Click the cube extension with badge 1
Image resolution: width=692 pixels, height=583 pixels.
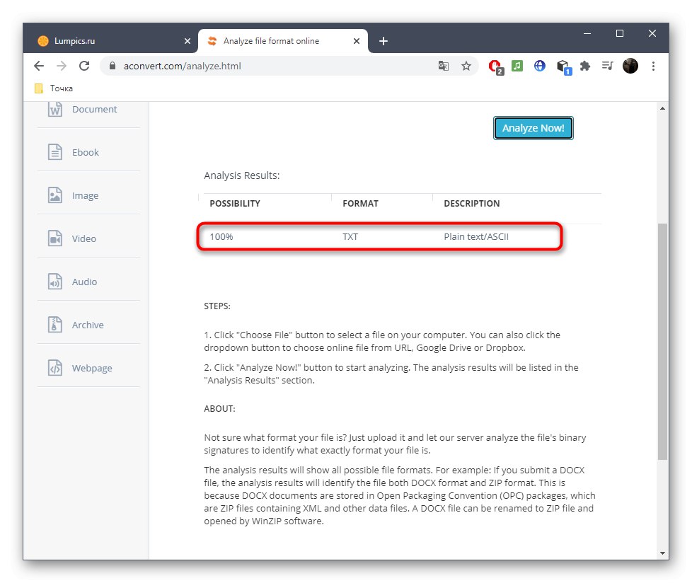[563, 67]
